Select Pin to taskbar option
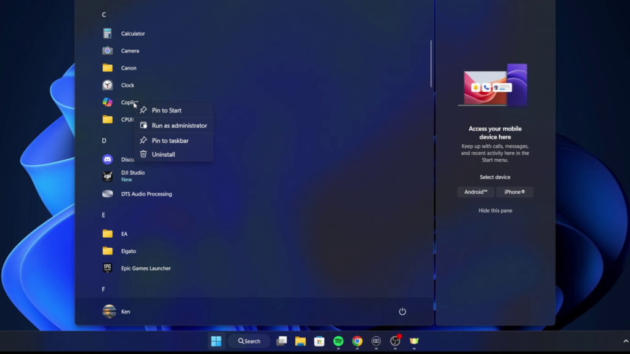The width and height of the screenshot is (630, 354). coord(173,141)
